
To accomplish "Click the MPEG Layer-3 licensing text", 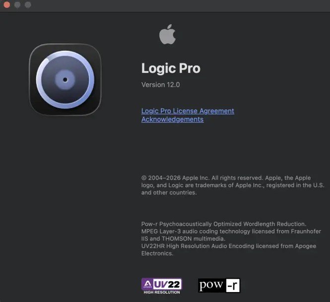I will pyautogui.click(x=231, y=235).
